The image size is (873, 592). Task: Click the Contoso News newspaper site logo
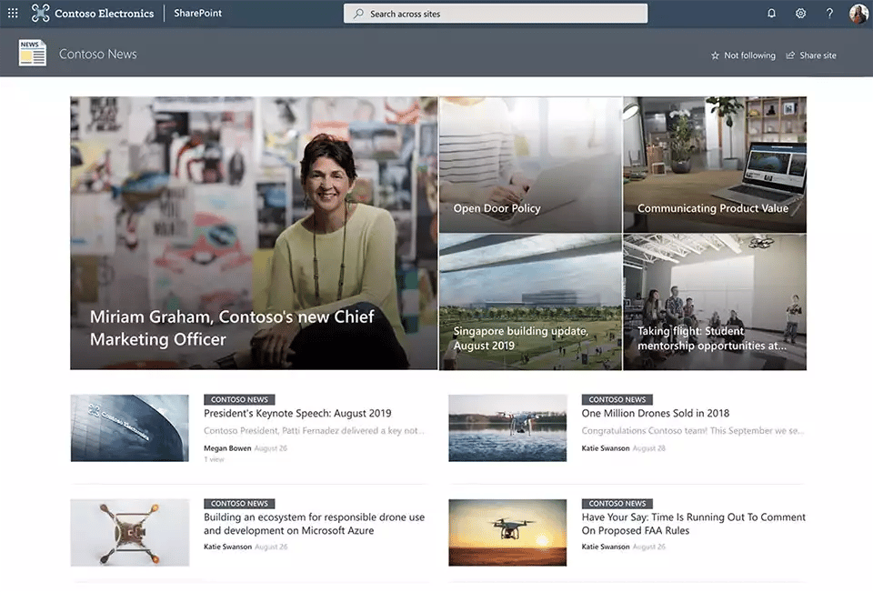click(x=30, y=54)
